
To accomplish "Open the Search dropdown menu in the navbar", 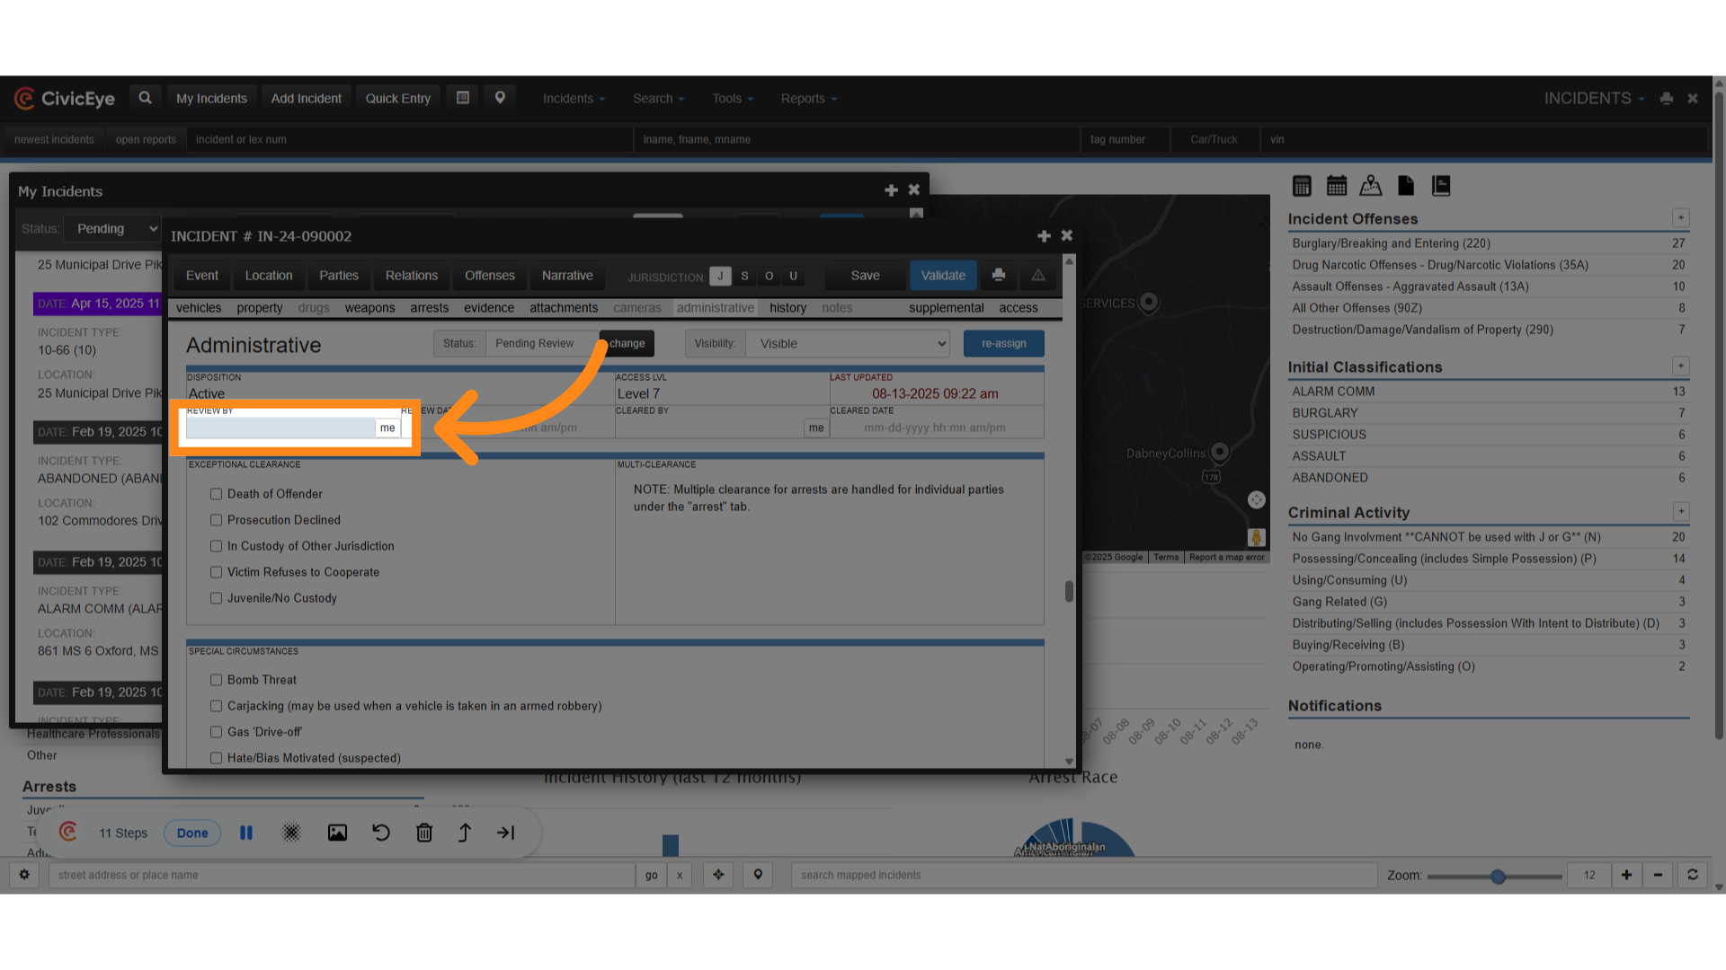I will click(658, 99).
